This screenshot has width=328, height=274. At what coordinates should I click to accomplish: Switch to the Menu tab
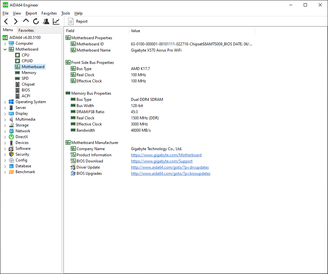tap(8, 30)
